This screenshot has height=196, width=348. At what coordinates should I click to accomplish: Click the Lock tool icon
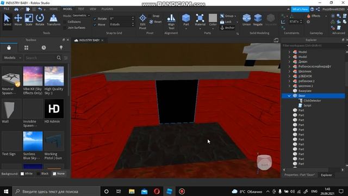point(222,22)
